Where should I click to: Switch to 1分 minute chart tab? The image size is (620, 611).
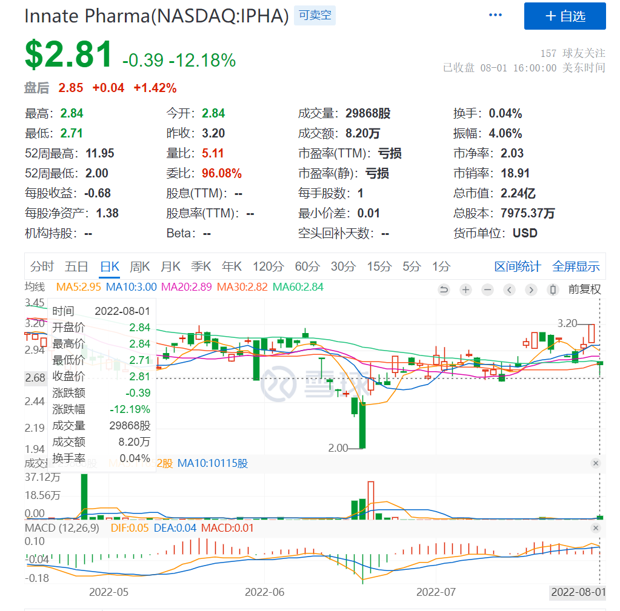(x=441, y=266)
